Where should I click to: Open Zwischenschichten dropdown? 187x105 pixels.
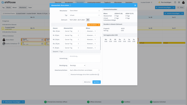pos(85,70)
